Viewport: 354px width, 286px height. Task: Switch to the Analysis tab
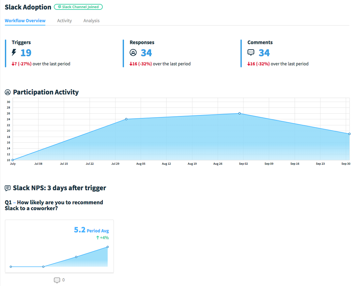coord(91,21)
